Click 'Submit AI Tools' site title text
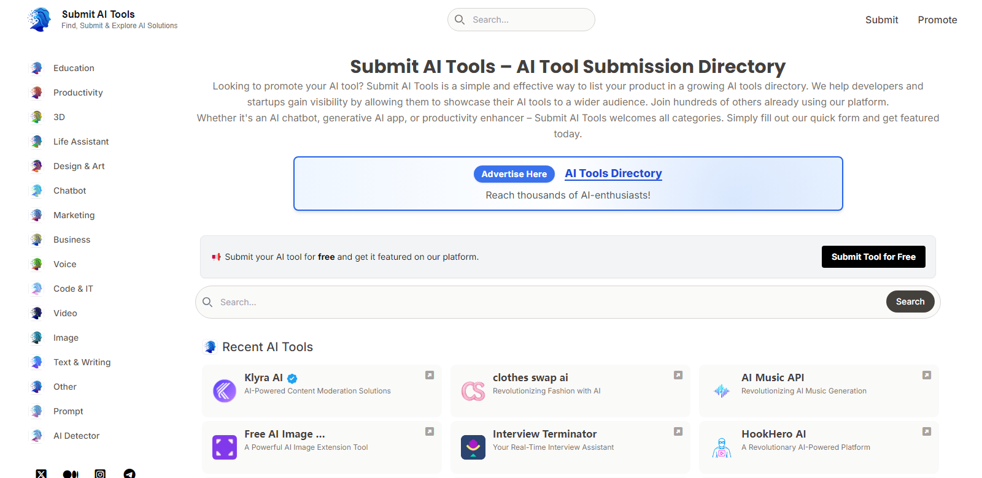Image resolution: width=982 pixels, height=478 pixels. (98, 14)
